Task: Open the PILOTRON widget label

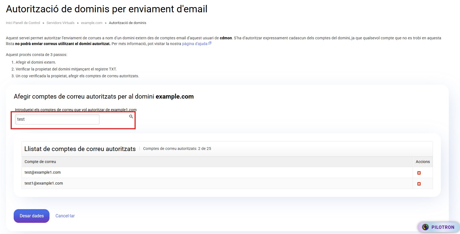Action: pyautogui.click(x=443, y=227)
